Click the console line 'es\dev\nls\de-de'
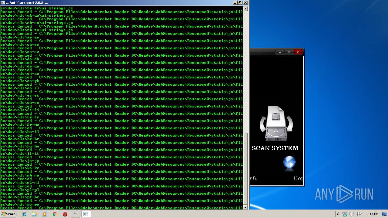 tap(20, 66)
